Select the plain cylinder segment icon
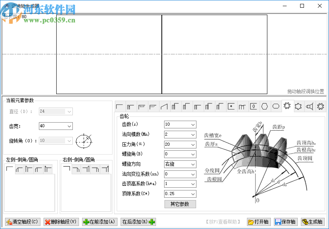The width and height of the screenshot is (329, 229). tap(119, 106)
